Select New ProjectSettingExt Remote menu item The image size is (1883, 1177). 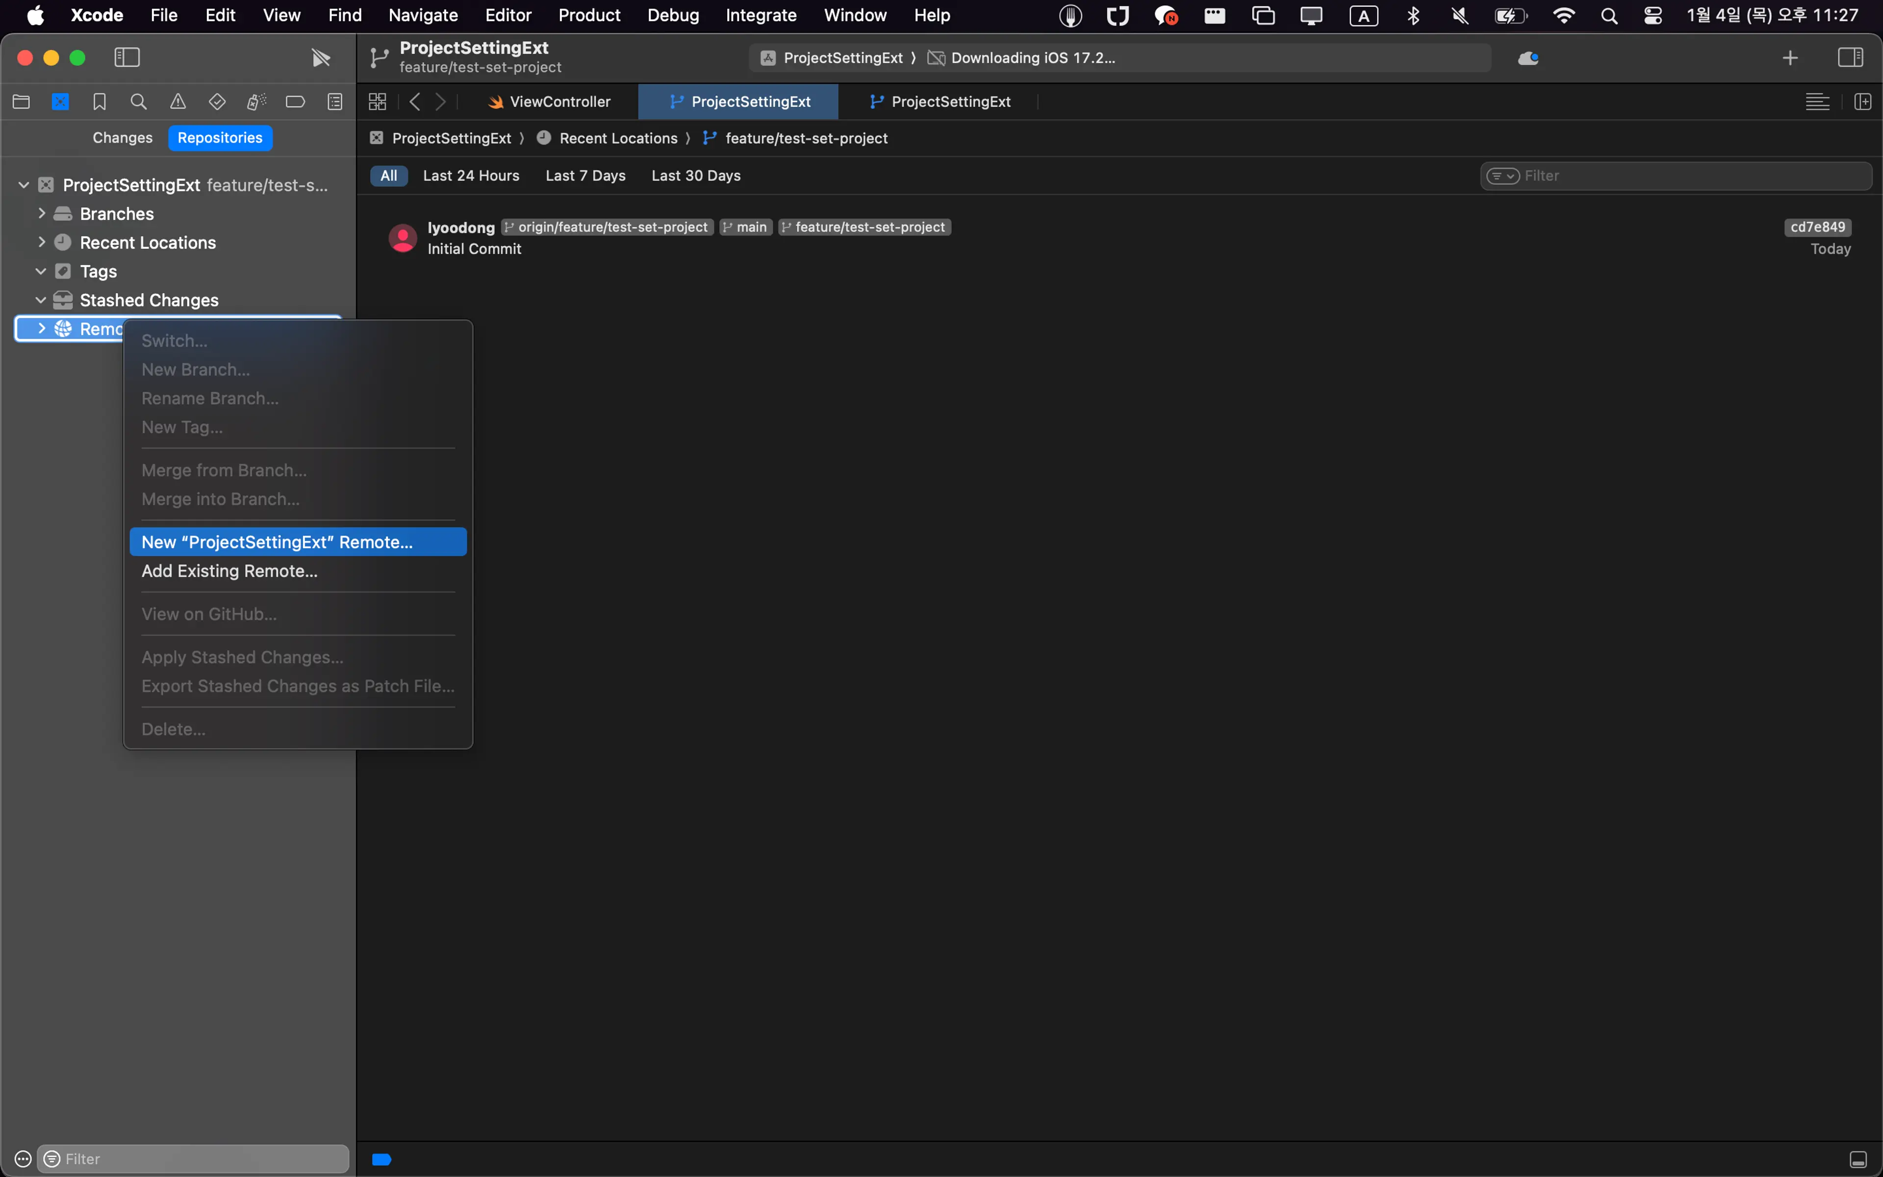(277, 541)
